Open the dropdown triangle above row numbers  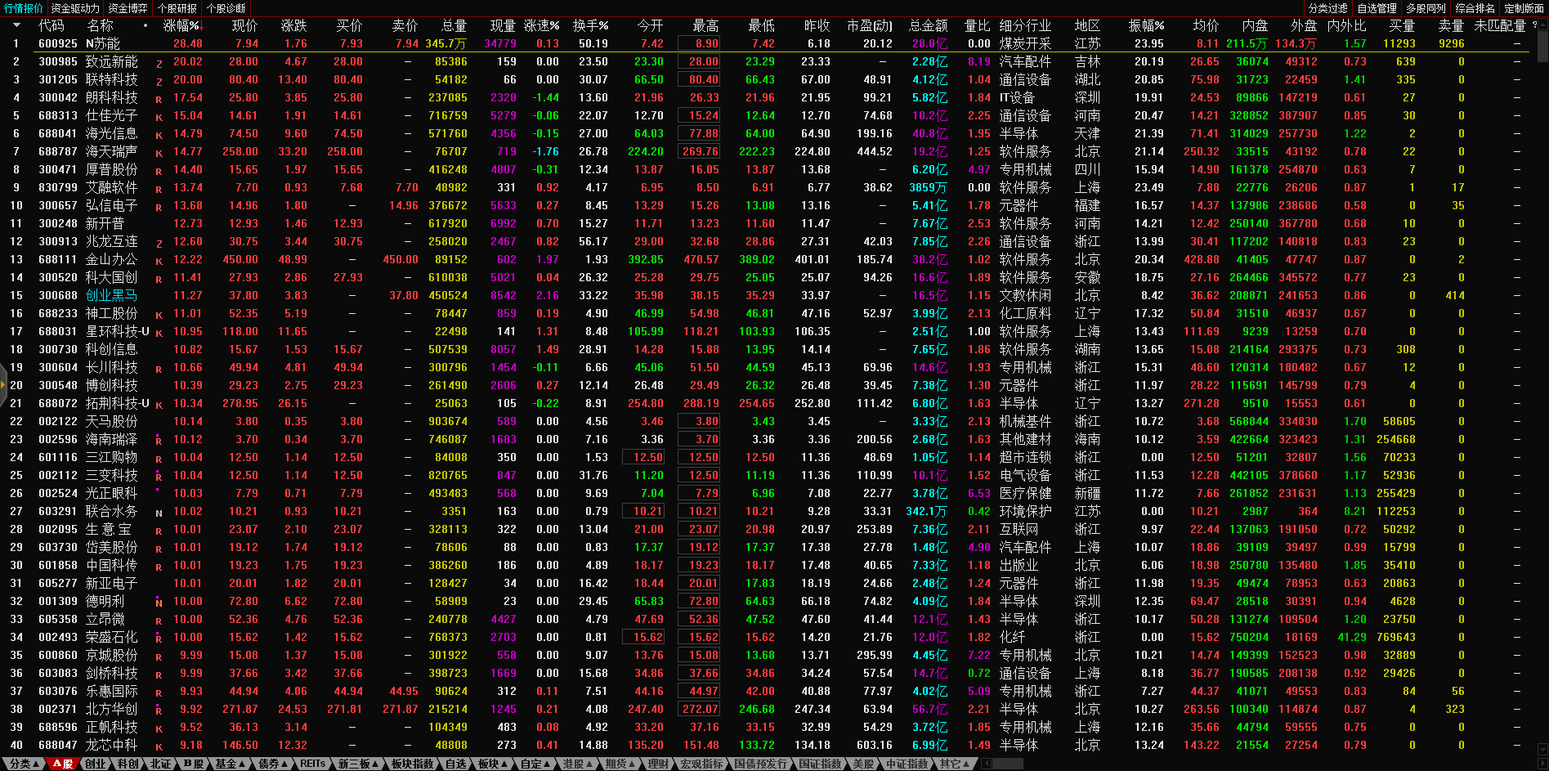tap(16, 25)
